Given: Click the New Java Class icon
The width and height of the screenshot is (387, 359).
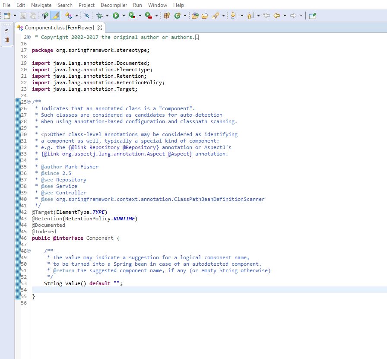Looking at the screenshot, I should (177, 16).
